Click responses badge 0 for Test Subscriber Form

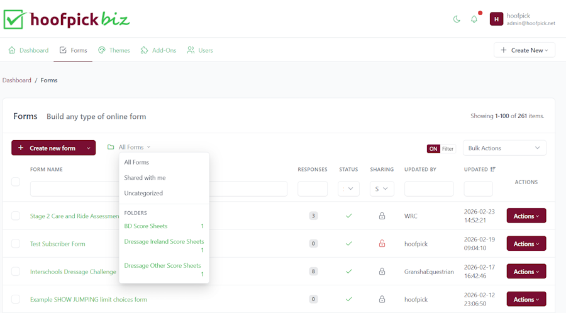point(313,244)
